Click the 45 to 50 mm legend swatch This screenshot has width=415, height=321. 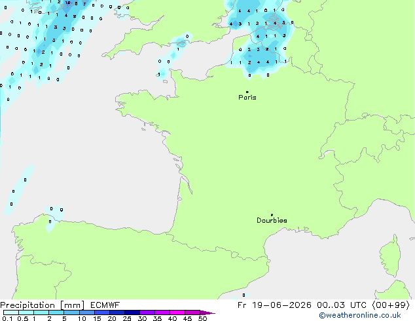coord(192,312)
